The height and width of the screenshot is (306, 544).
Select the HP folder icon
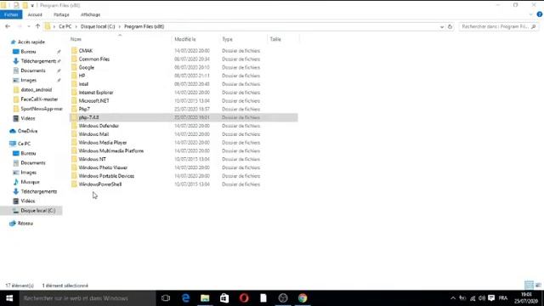(x=74, y=76)
